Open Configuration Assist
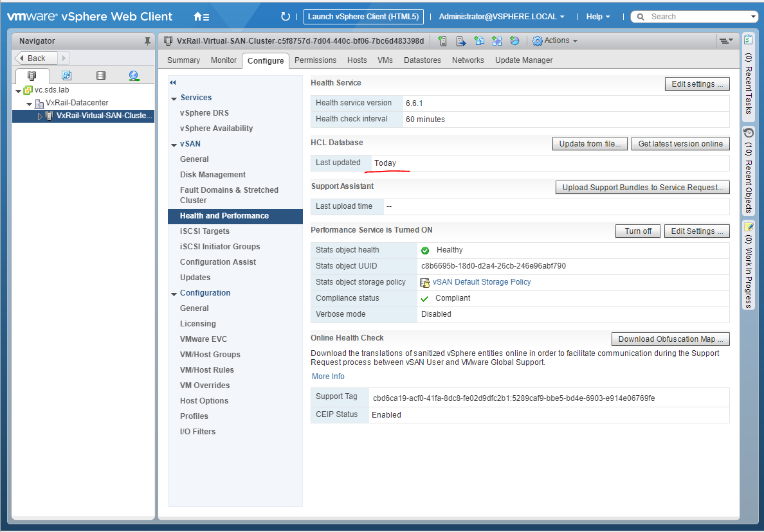 point(218,262)
